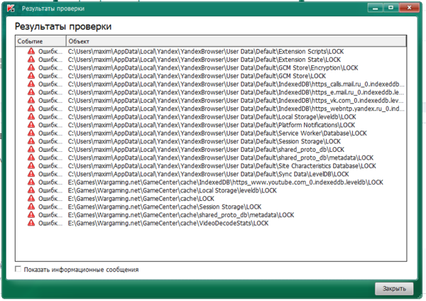Click error icon for Yandex Local Storage\leveldb row
The width and height of the screenshot is (426, 301).
[31, 116]
